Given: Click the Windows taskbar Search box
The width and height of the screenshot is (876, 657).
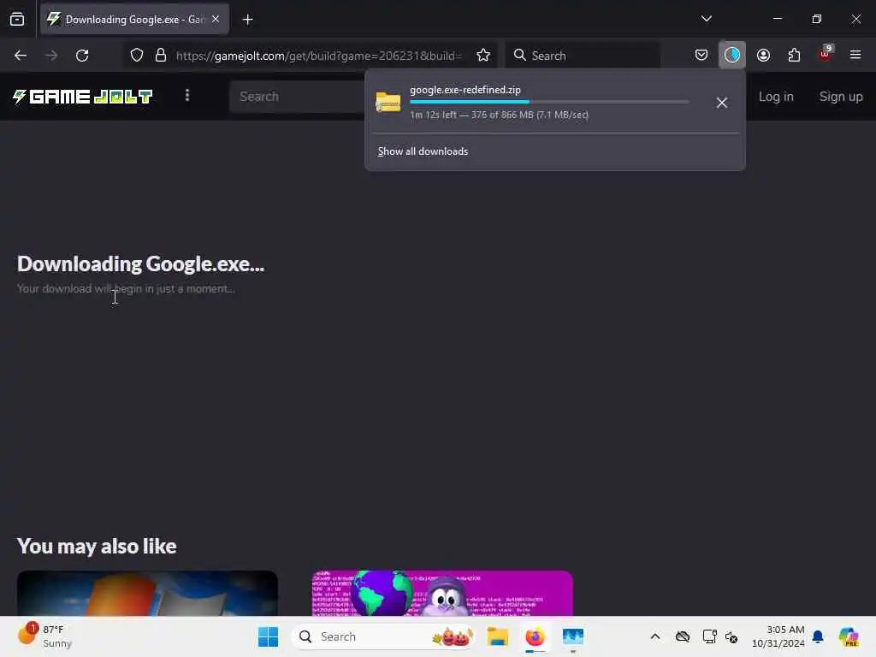Looking at the screenshot, I should pyautogui.click(x=383, y=636).
